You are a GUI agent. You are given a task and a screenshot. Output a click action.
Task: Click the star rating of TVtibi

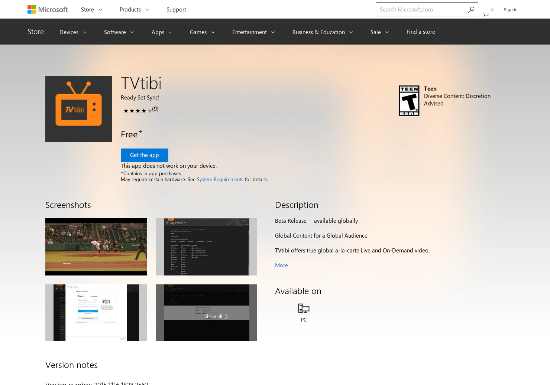tap(137, 111)
